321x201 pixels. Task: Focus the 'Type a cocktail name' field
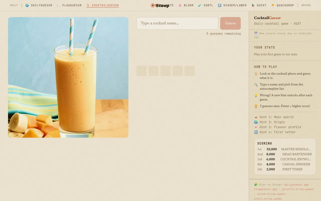[177, 23]
